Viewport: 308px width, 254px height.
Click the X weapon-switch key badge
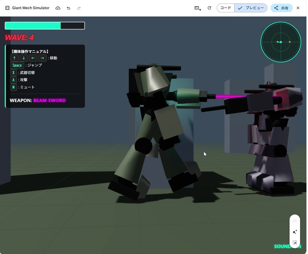pos(13,73)
